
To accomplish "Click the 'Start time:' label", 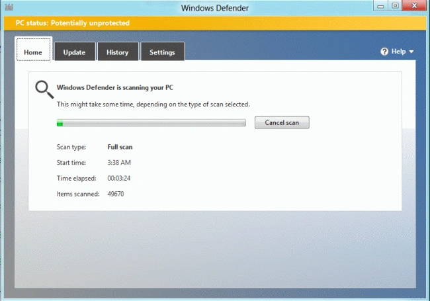I will tap(71, 163).
